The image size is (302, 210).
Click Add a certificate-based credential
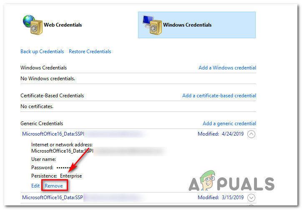(x=219, y=95)
